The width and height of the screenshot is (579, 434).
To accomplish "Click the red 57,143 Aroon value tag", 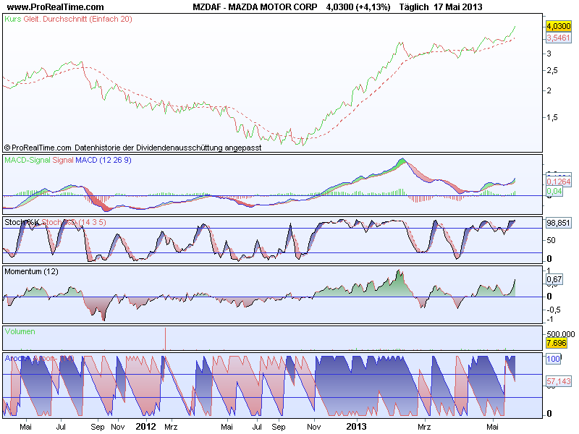I will point(558,381).
